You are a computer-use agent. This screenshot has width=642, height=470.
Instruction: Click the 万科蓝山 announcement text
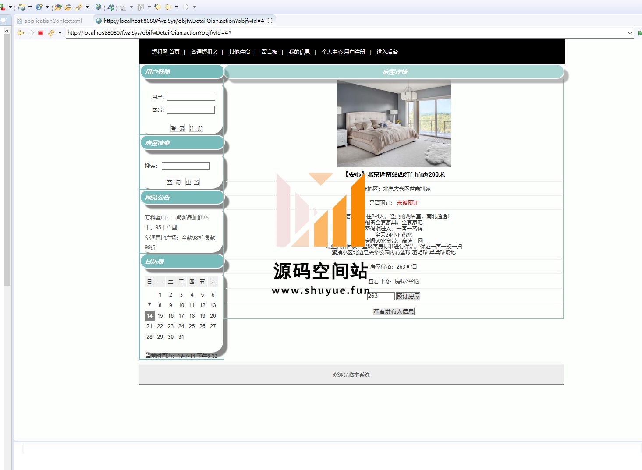pos(177,222)
